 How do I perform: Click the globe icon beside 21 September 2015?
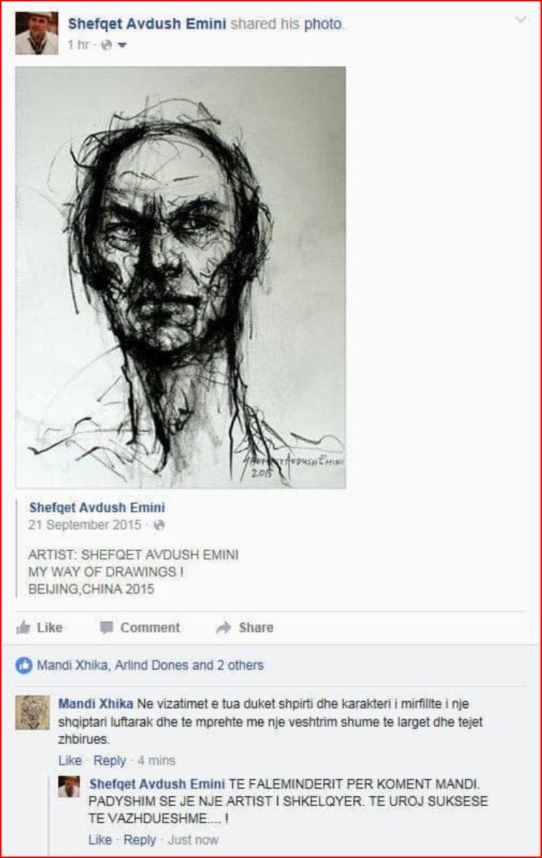[159, 525]
